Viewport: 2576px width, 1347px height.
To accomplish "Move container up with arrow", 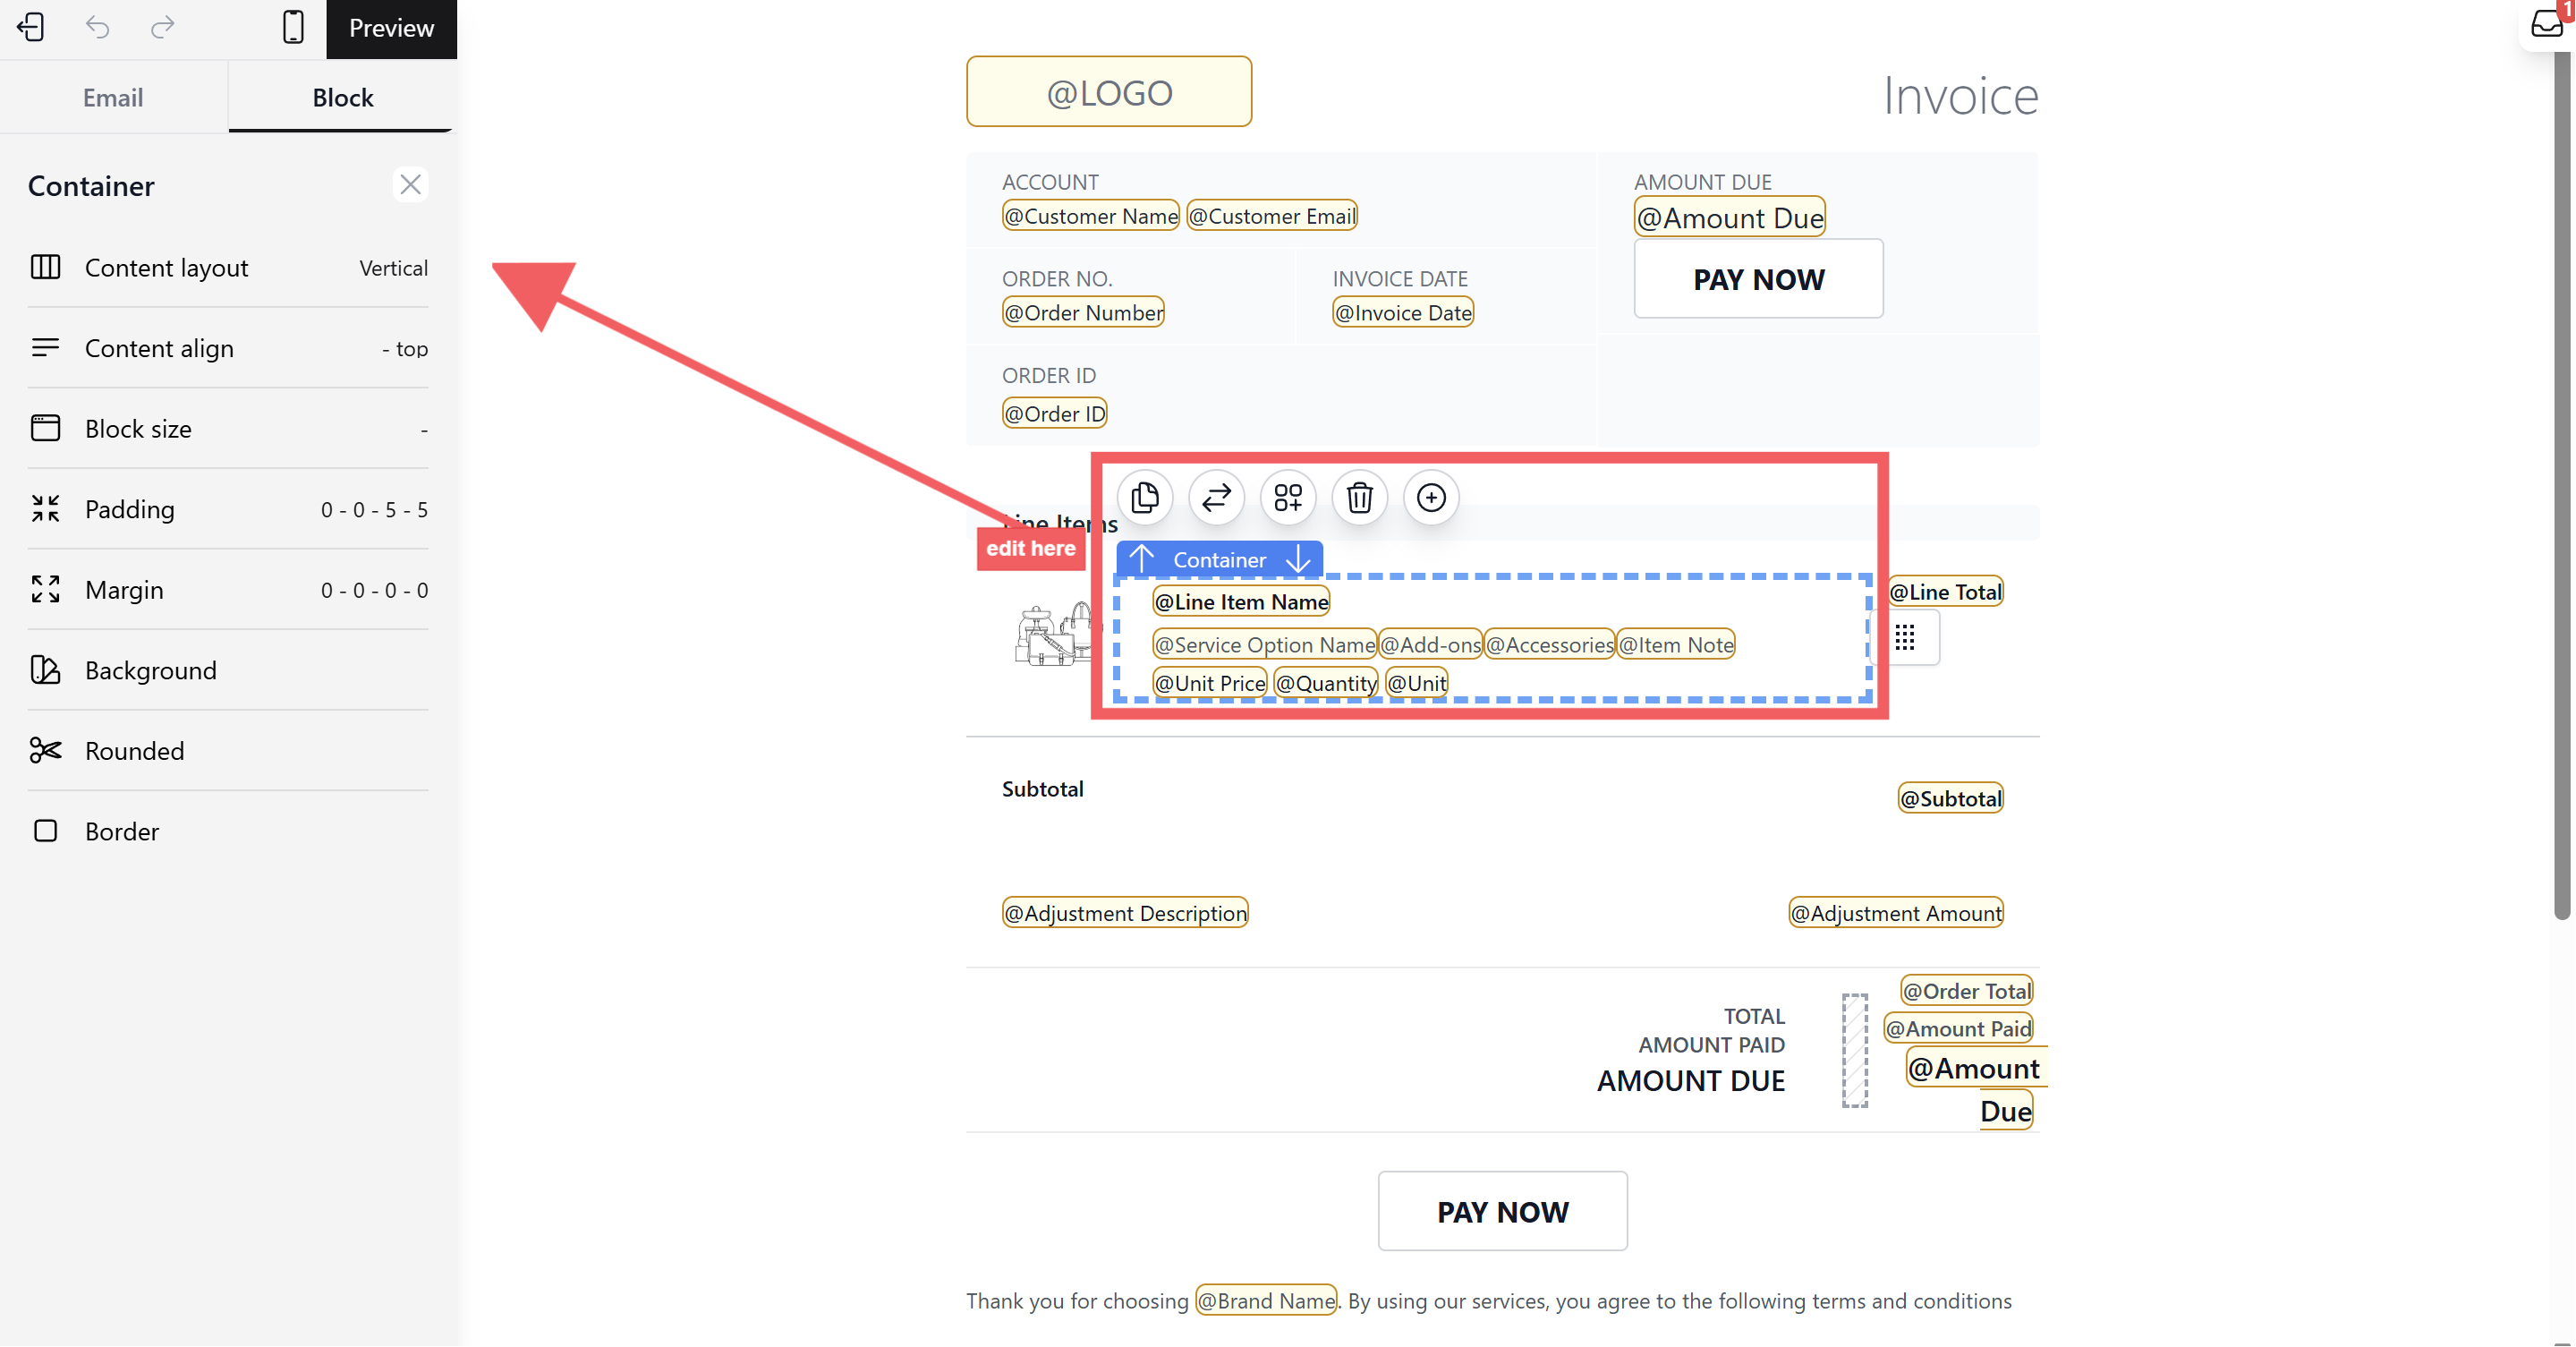I will pos(1141,559).
